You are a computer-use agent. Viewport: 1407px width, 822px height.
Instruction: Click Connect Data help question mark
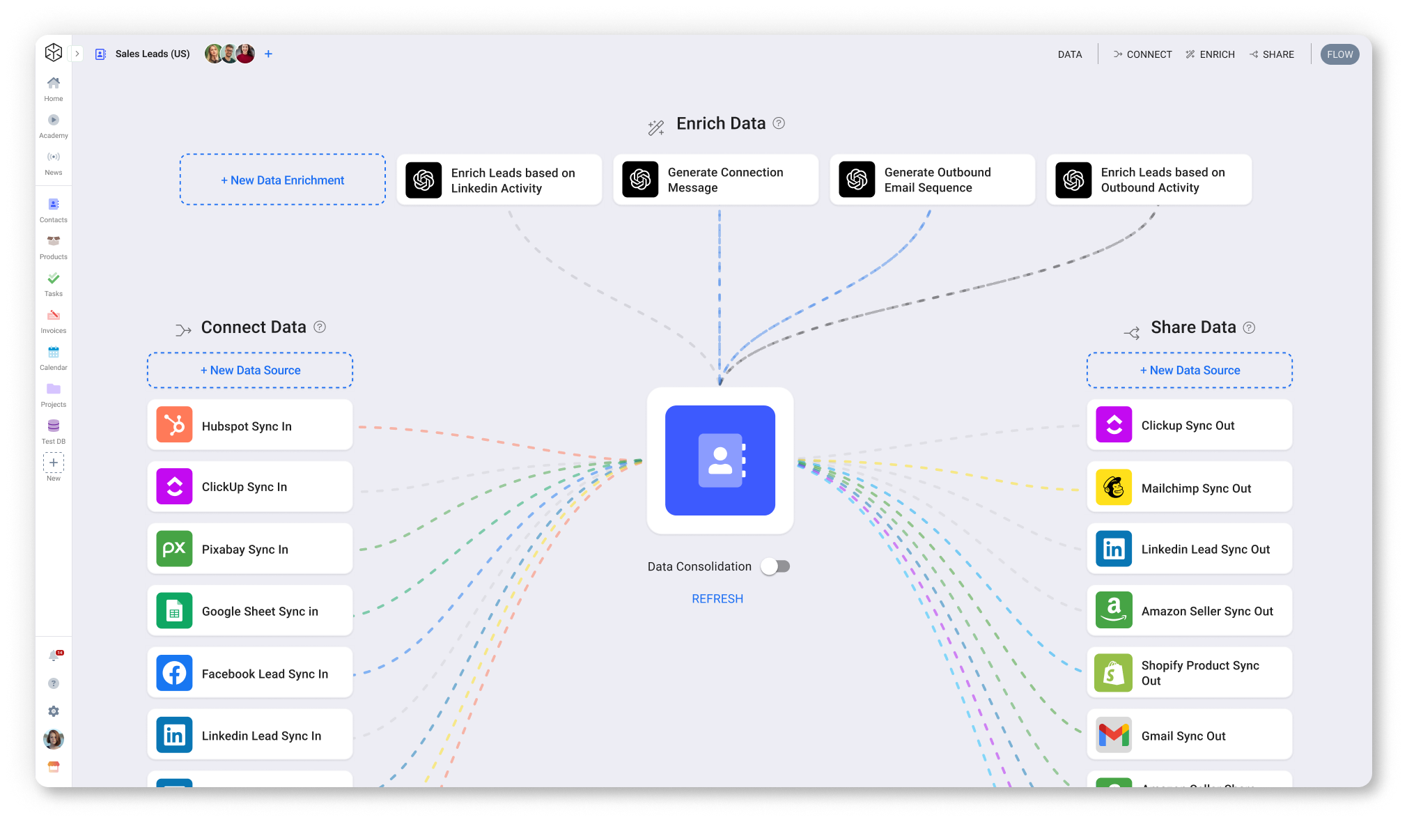320,327
